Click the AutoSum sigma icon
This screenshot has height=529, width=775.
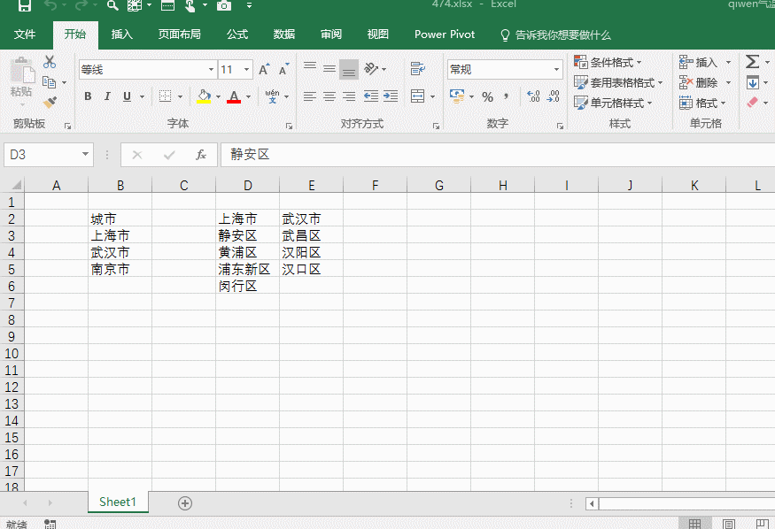coord(752,61)
